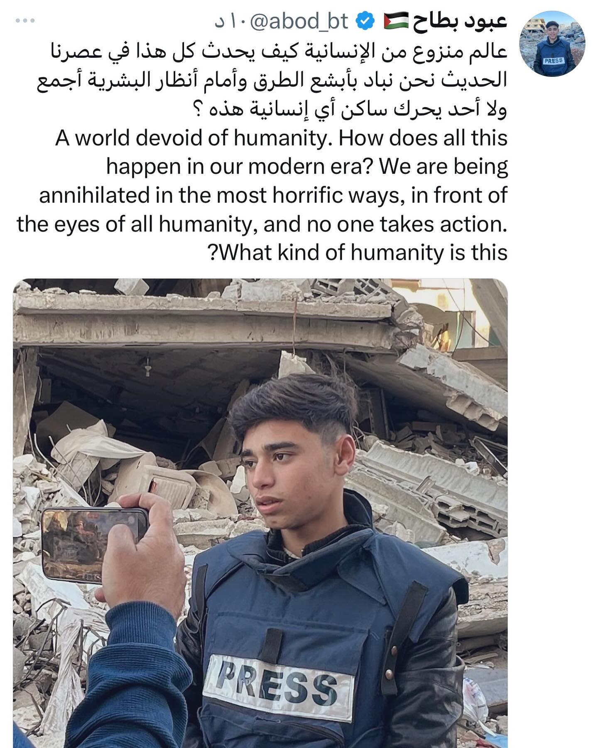Tap the PRESS patch in avatar picture

tap(553, 60)
